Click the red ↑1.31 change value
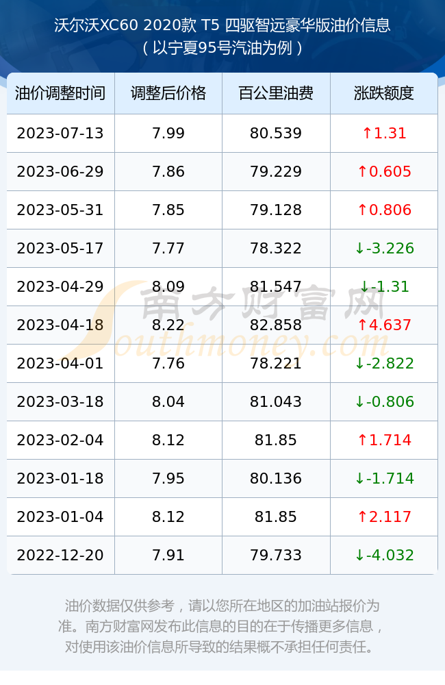 (384, 134)
